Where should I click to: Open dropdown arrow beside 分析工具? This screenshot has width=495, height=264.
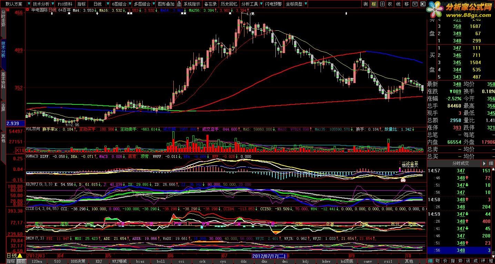[x=261, y=4]
